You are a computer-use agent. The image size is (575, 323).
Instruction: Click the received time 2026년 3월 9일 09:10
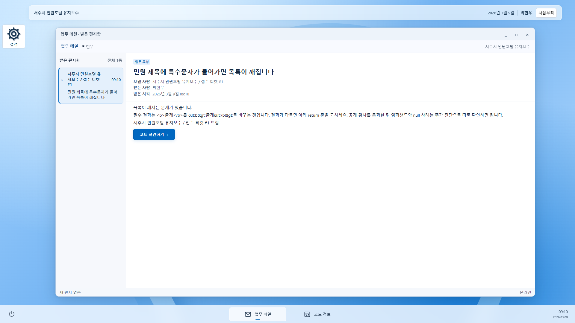tap(171, 94)
